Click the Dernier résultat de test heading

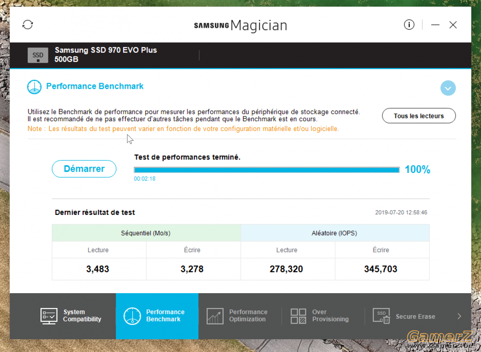point(95,212)
